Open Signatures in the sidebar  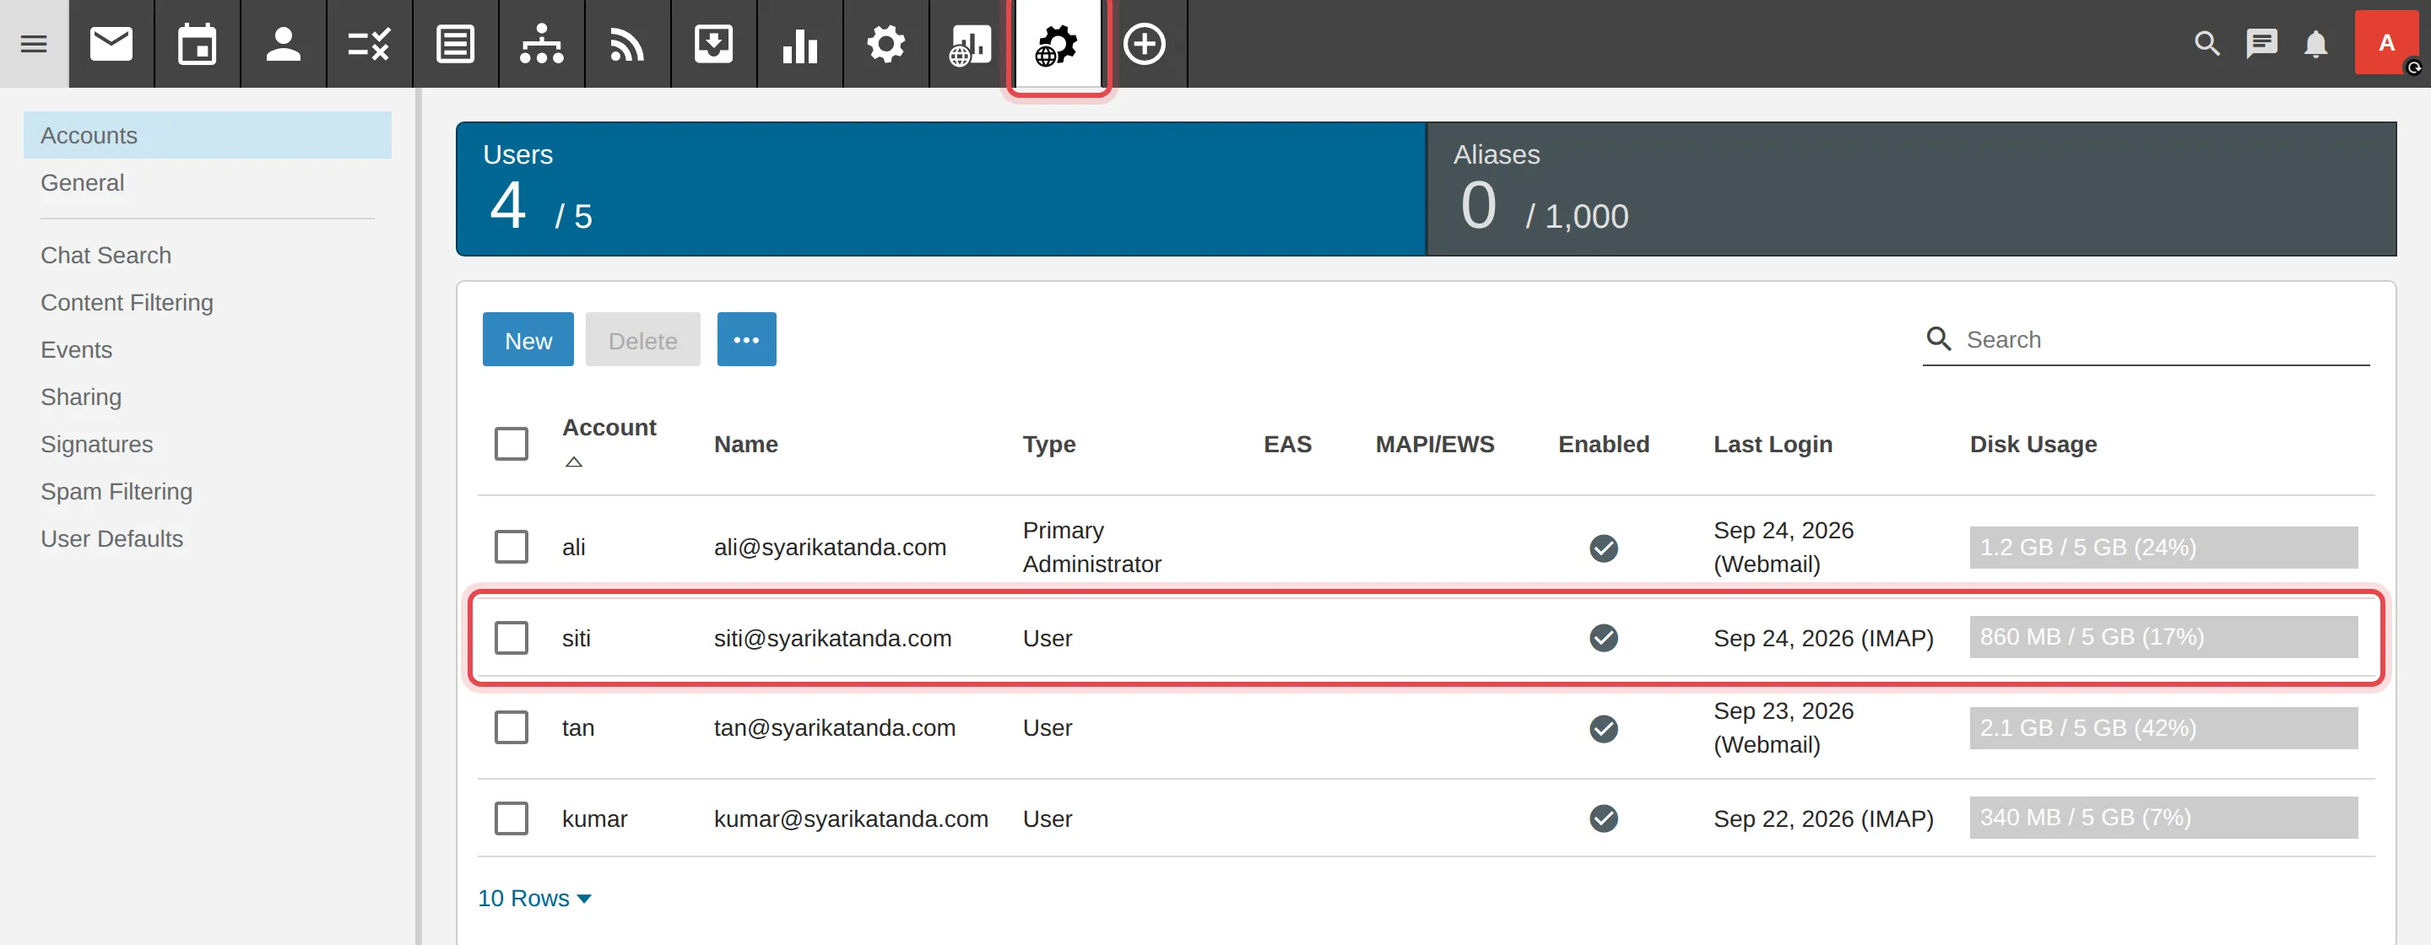point(96,444)
